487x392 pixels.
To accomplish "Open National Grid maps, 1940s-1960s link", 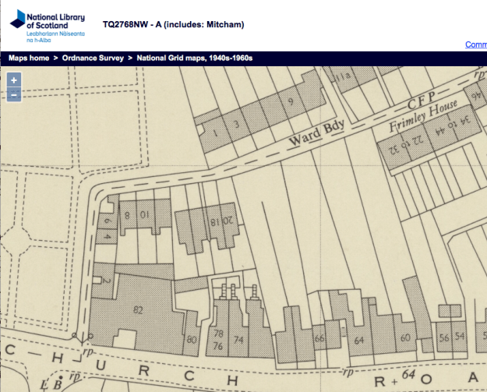I will coord(195,58).
